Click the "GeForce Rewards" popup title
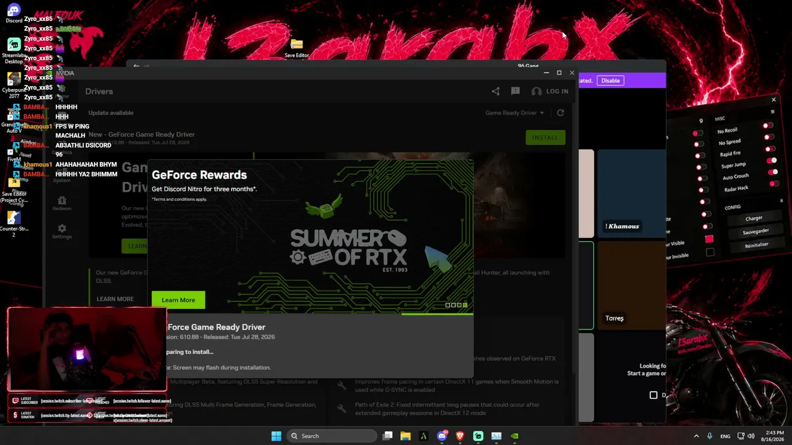 tap(199, 175)
